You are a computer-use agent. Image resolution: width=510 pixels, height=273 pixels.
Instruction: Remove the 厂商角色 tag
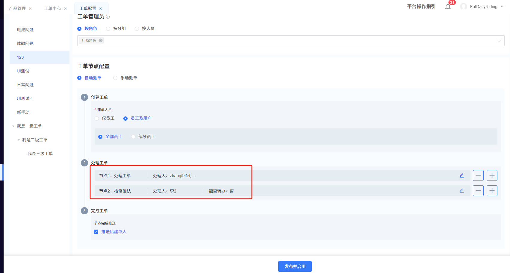pos(101,40)
